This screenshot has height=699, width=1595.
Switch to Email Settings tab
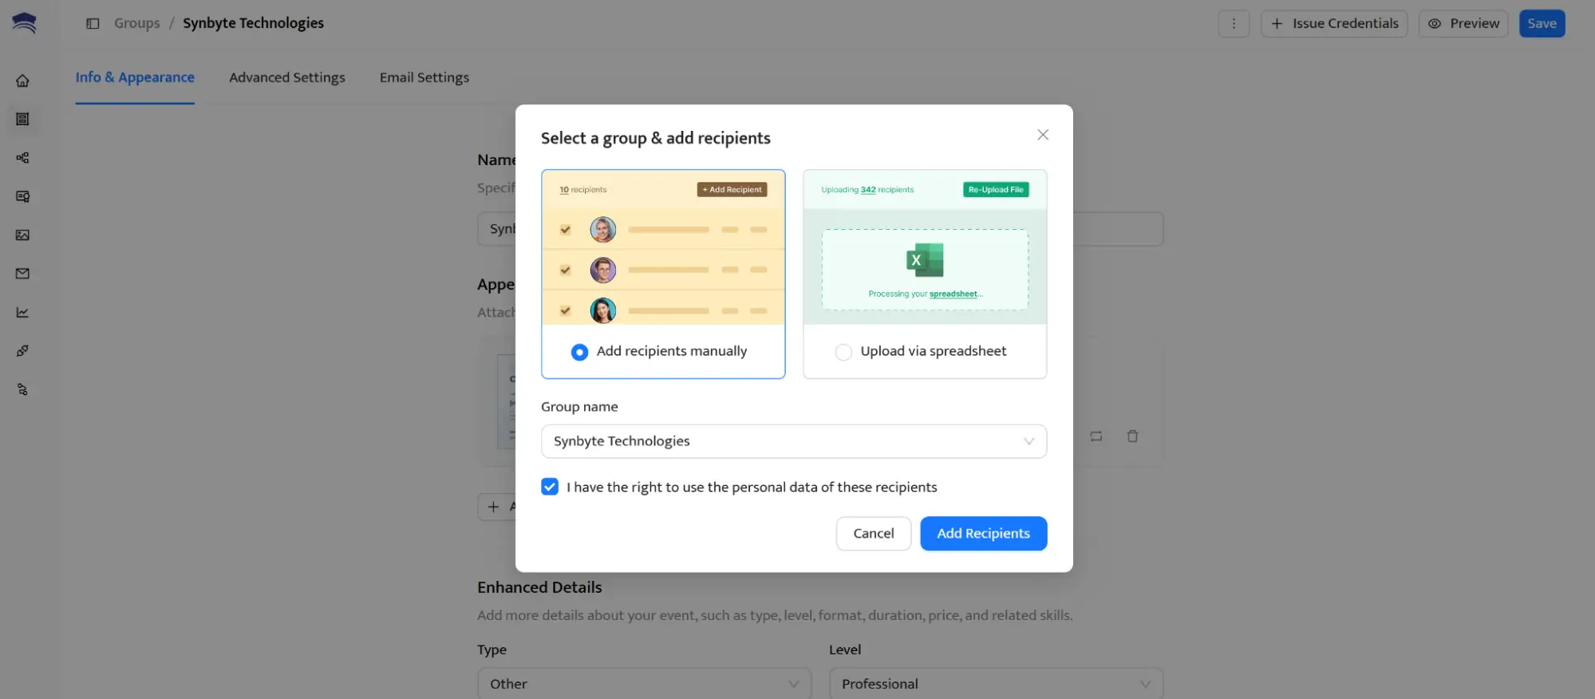point(424,77)
